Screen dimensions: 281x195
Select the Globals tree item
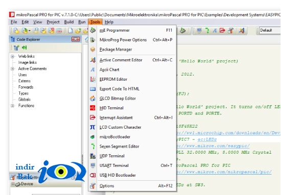tap(25, 100)
